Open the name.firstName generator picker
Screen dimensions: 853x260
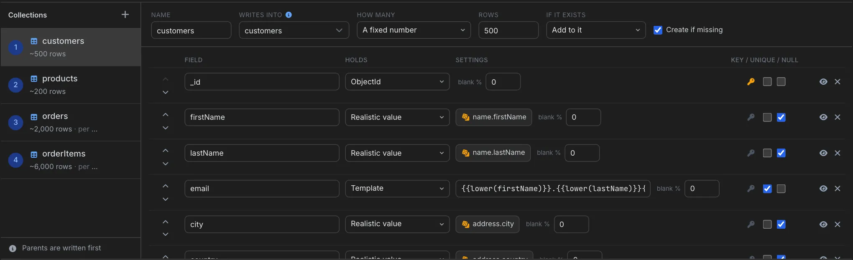coord(494,117)
